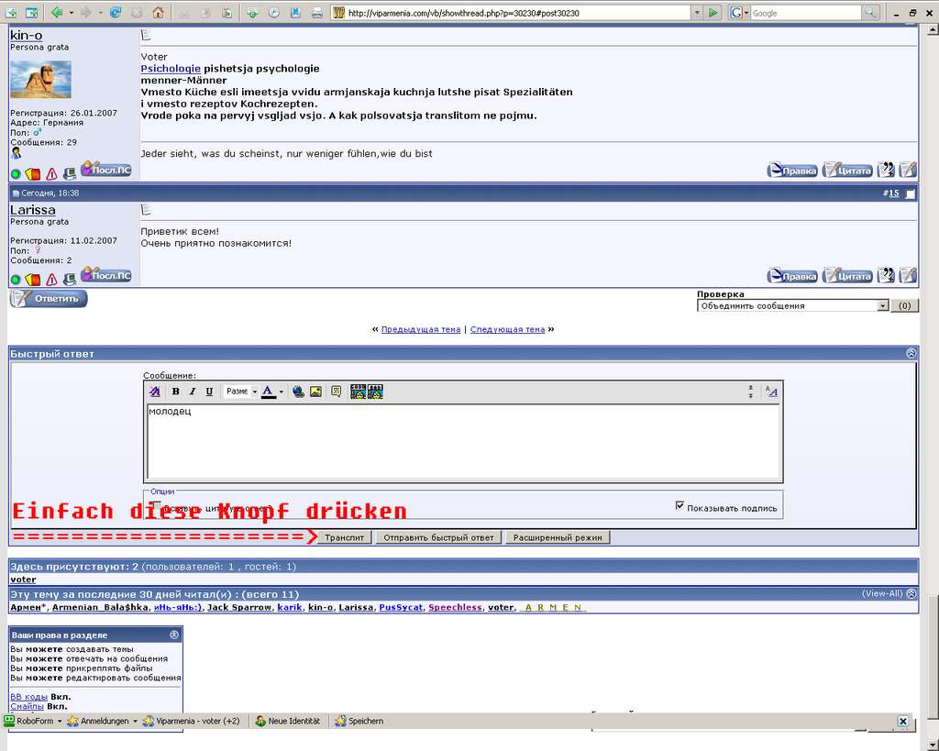Click the browser print icon
Image resolution: width=939 pixels, height=751 pixels.
(x=316, y=13)
